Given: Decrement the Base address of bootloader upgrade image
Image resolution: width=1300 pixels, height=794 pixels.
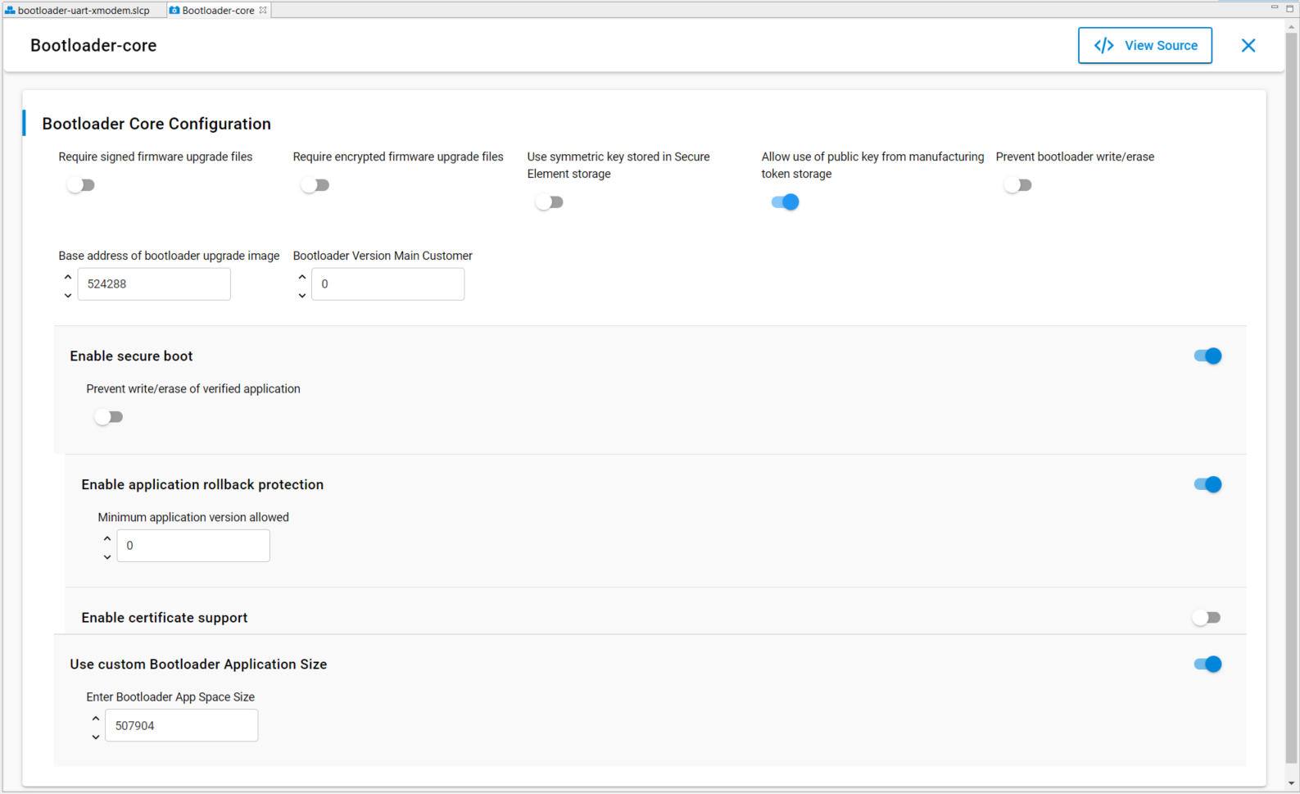Looking at the screenshot, I should pyautogui.click(x=68, y=295).
